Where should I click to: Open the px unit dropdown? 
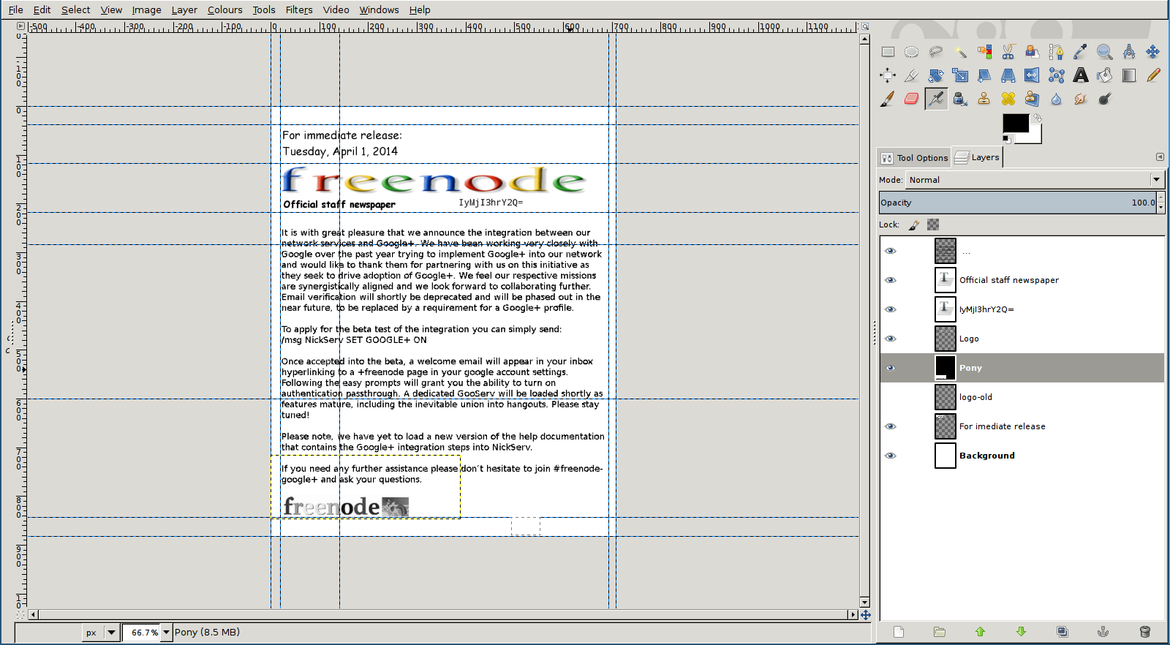pos(101,633)
